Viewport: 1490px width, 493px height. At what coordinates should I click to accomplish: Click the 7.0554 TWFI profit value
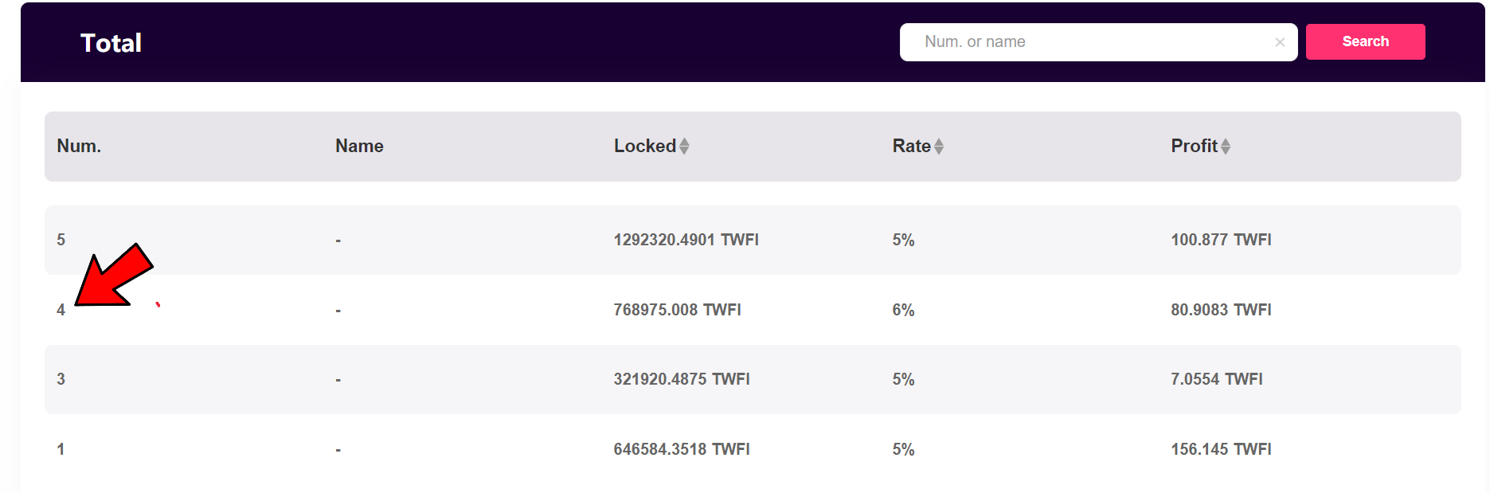1217,379
